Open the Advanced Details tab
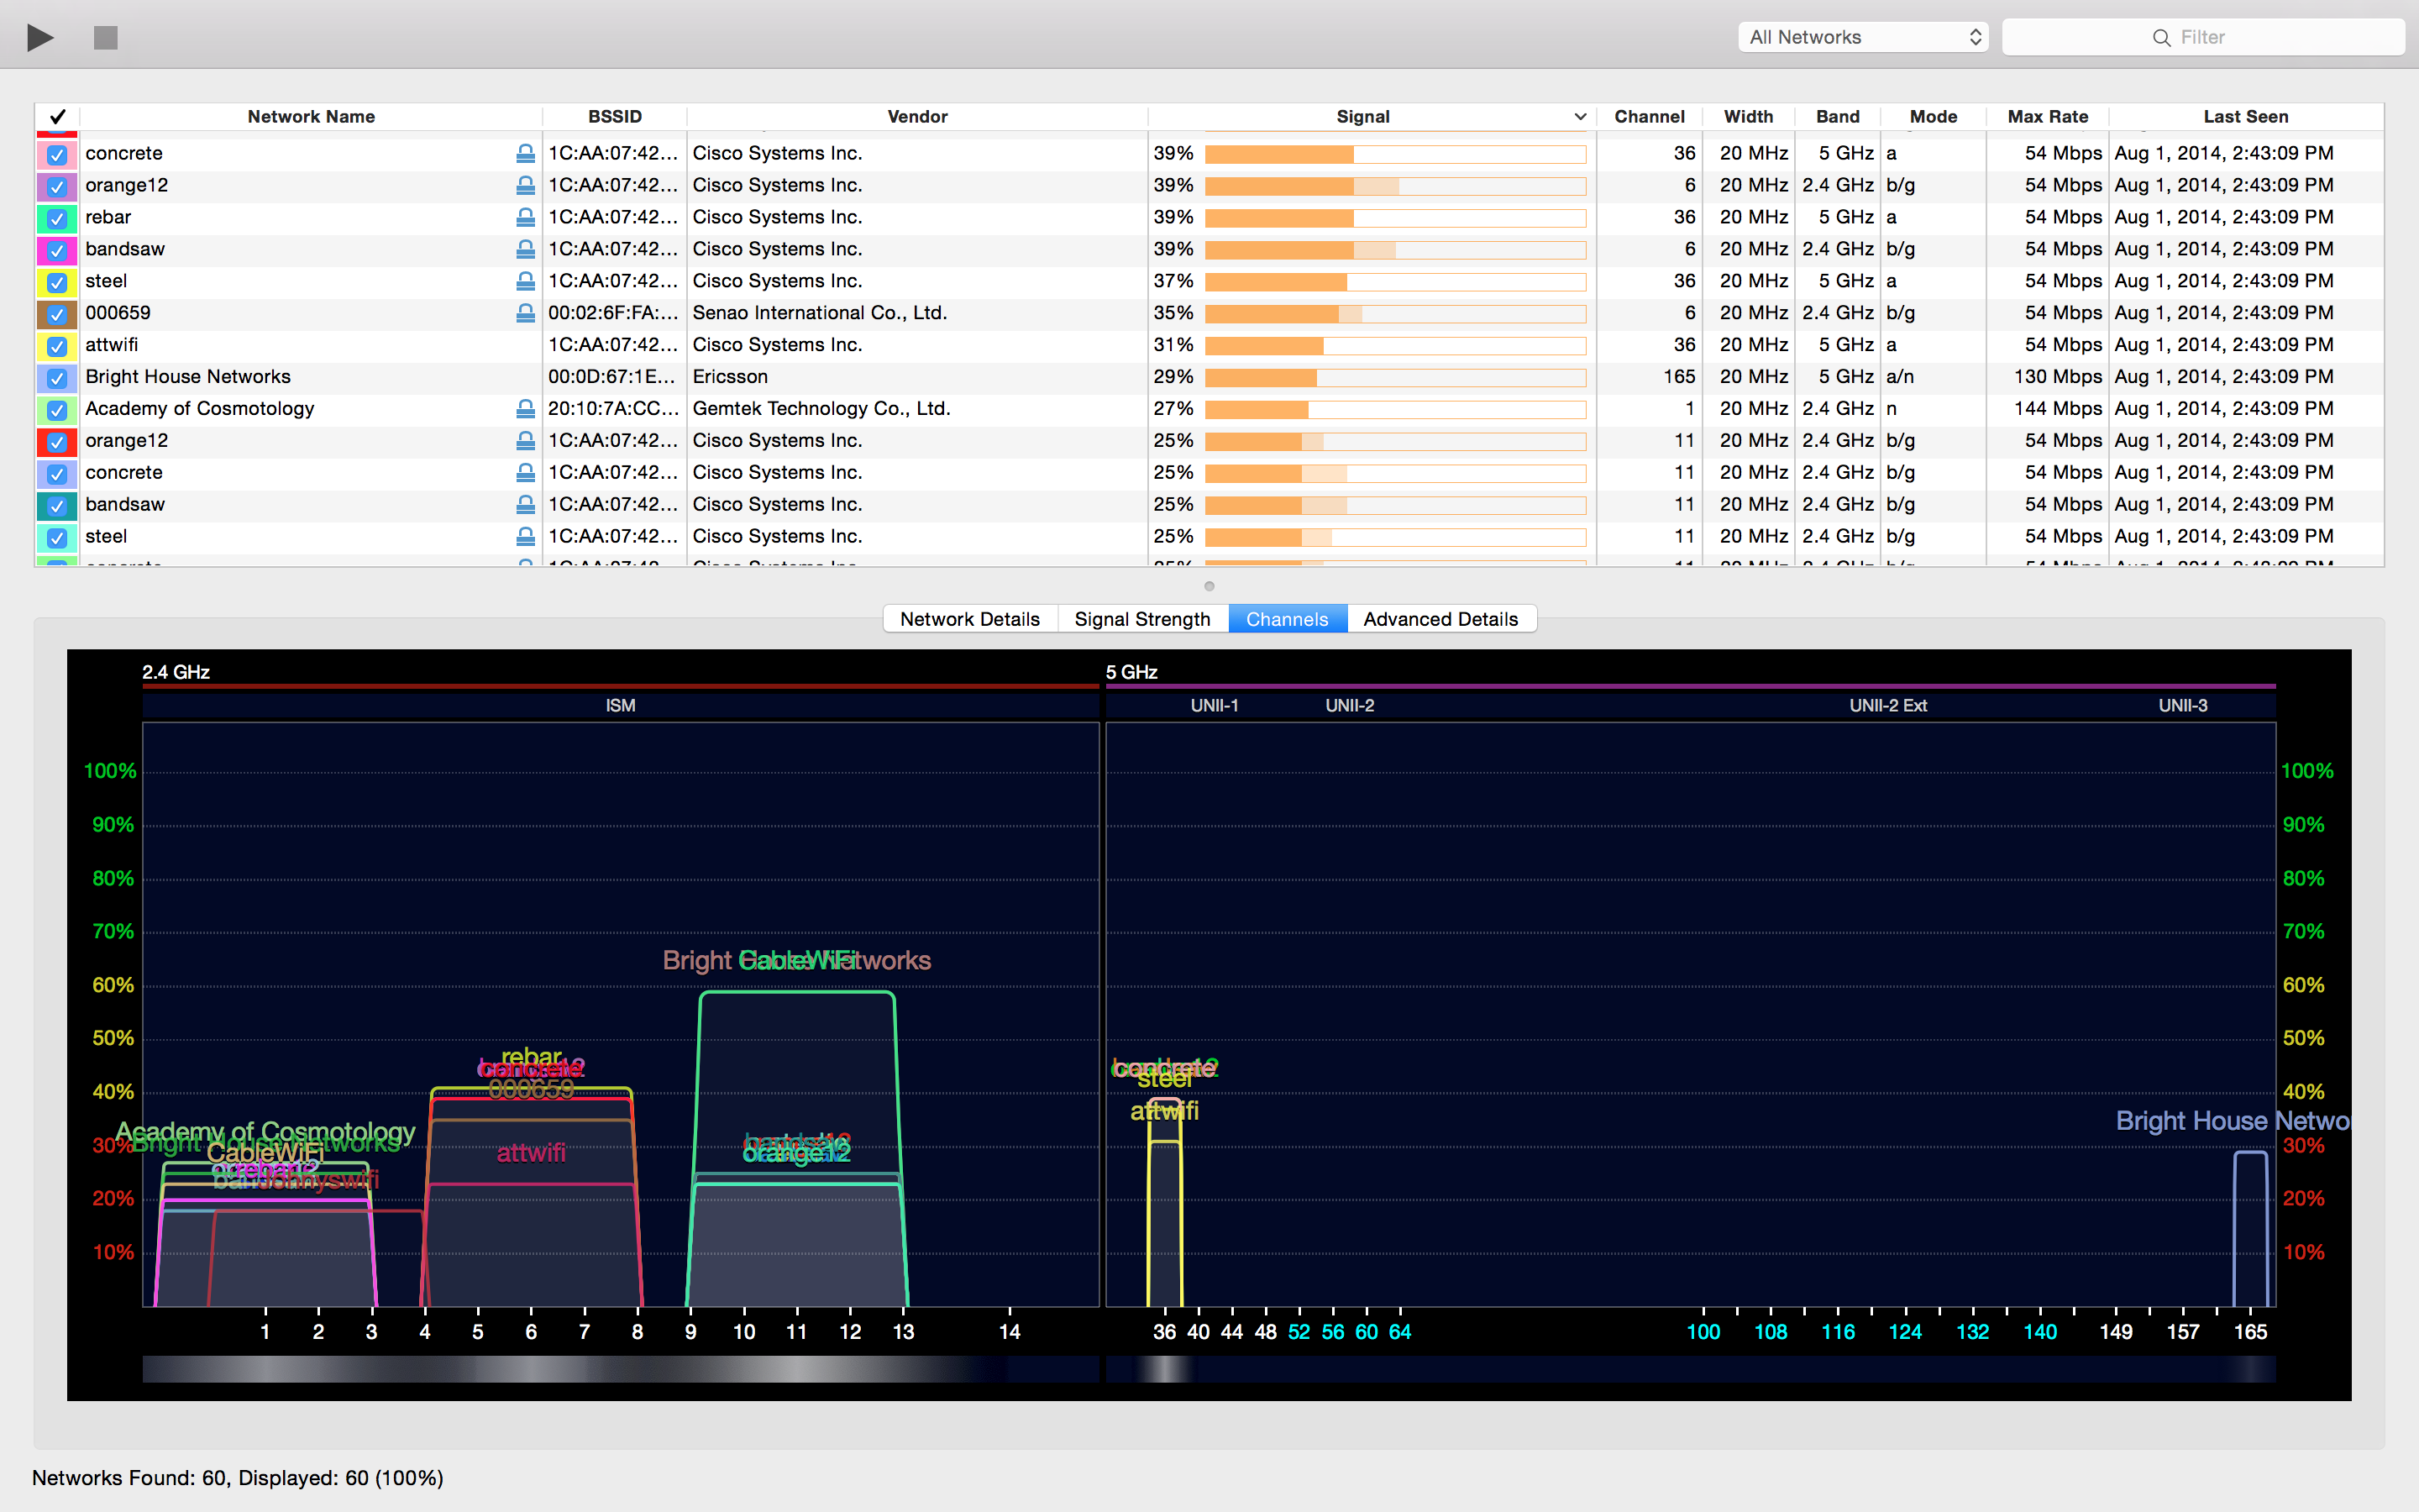 coord(1440,619)
